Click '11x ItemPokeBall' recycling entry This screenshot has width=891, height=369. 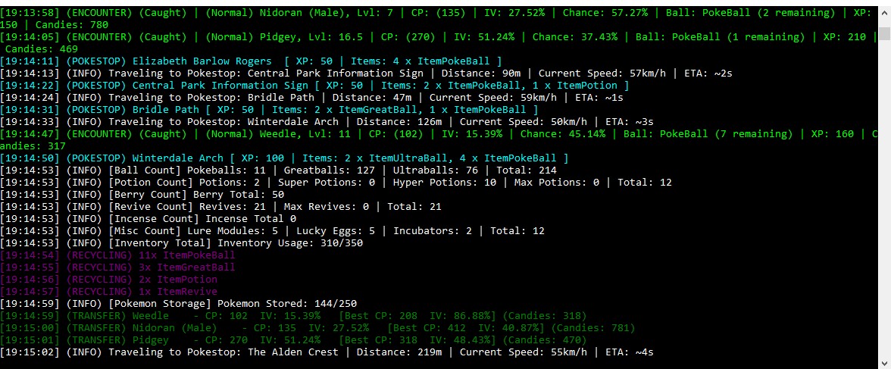187,255
